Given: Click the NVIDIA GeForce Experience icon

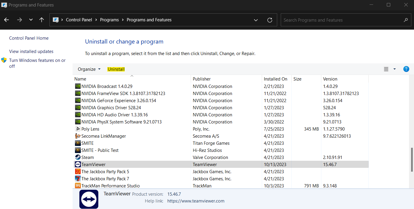Looking at the screenshot, I should pos(77,100).
